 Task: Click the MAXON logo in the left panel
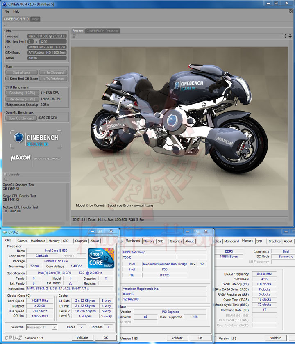pyautogui.click(x=20, y=158)
